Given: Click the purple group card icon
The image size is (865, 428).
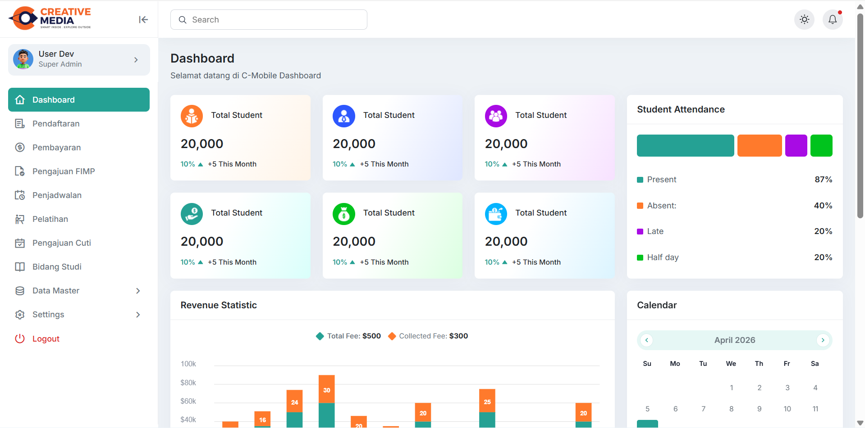Looking at the screenshot, I should pyautogui.click(x=496, y=116).
